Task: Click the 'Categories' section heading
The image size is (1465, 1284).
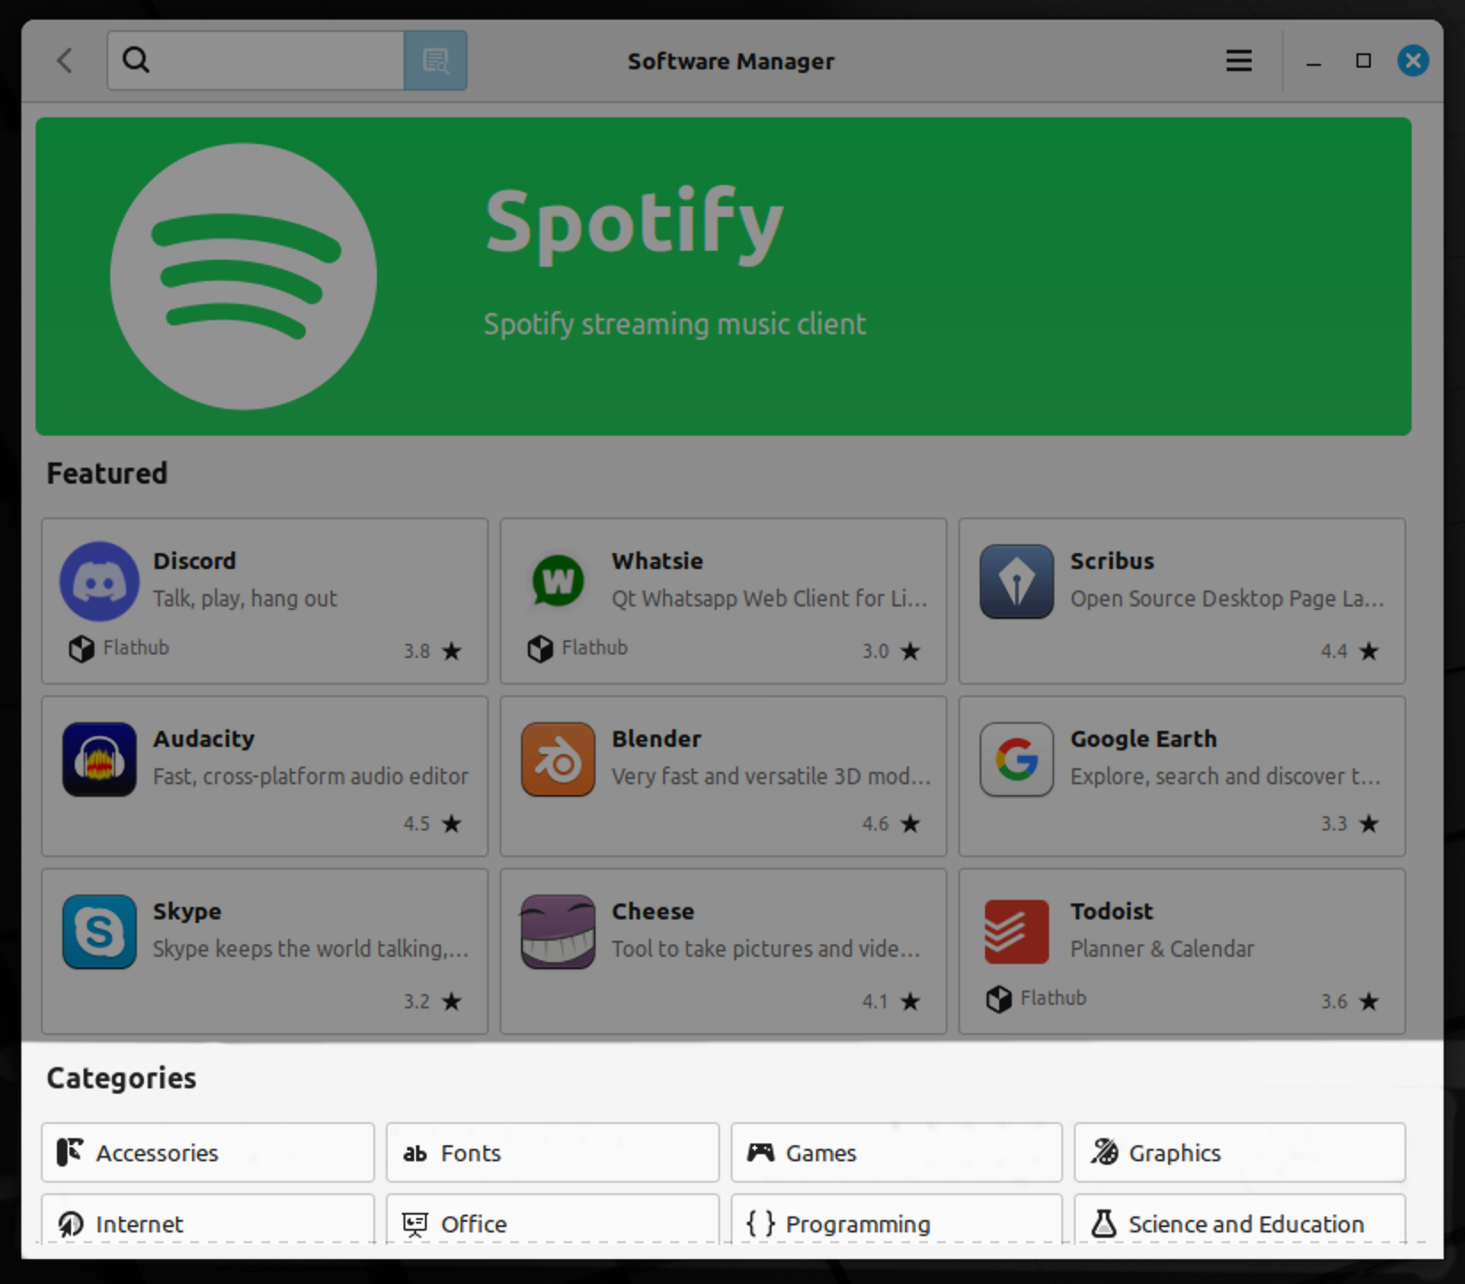Action: [122, 1078]
